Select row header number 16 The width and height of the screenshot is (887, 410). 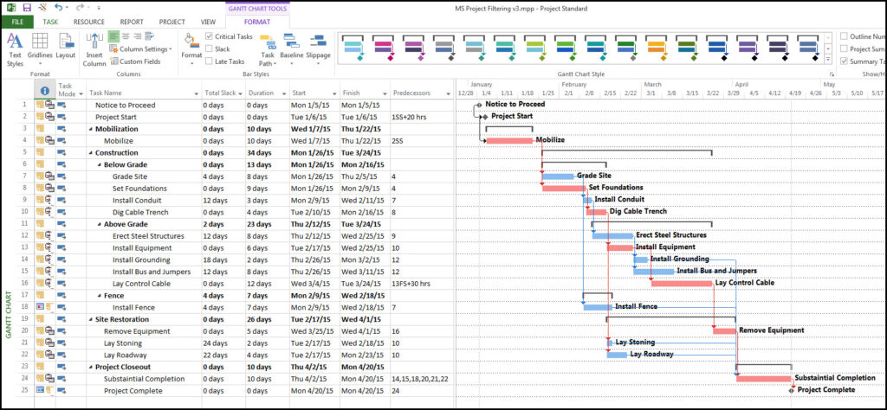click(x=24, y=284)
